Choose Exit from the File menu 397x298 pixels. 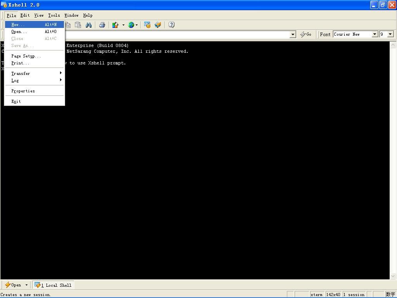[35, 101]
